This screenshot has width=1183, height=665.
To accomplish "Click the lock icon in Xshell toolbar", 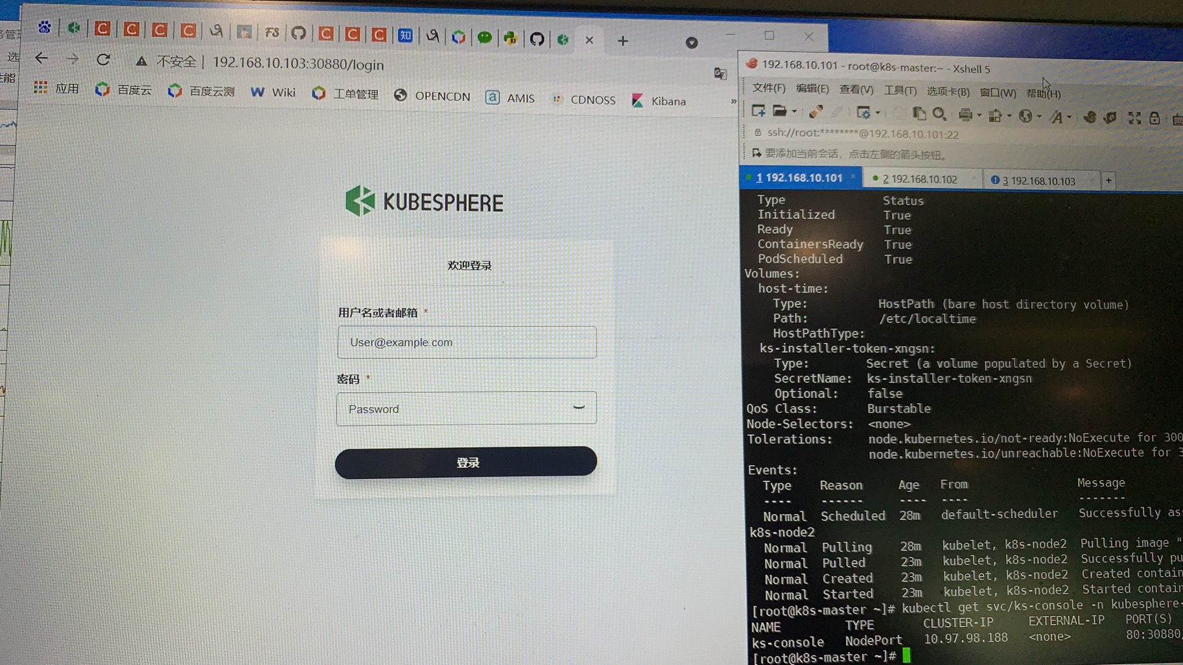I will point(1154,118).
